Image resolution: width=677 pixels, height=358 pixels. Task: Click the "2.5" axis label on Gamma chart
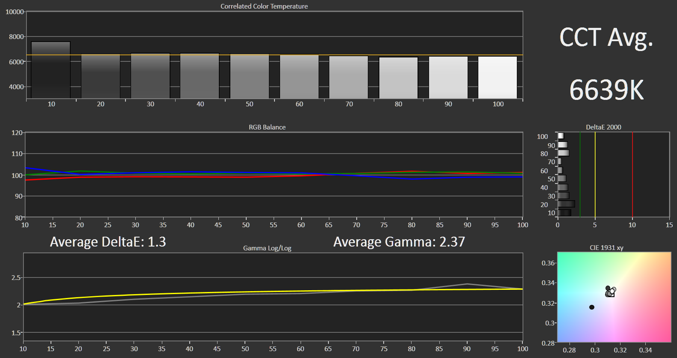pyautogui.click(x=16, y=278)
